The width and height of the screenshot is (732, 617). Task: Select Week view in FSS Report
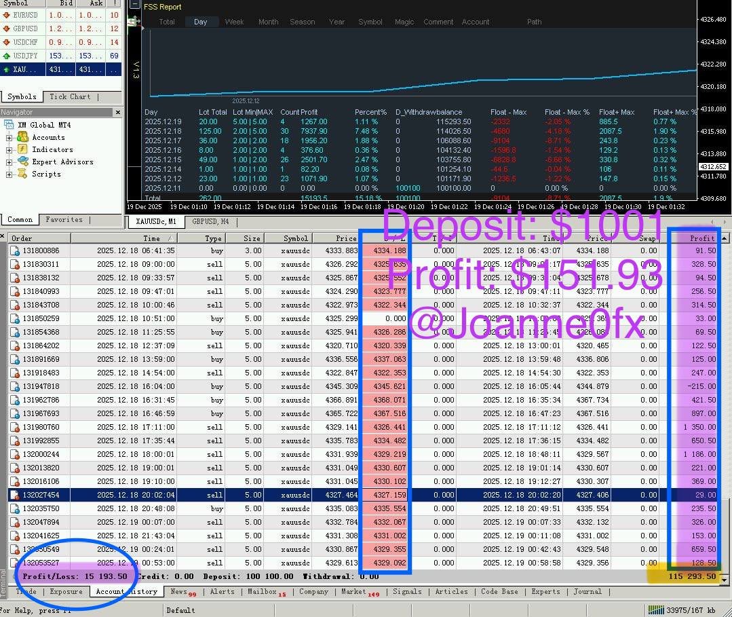(x=234, y=22)
